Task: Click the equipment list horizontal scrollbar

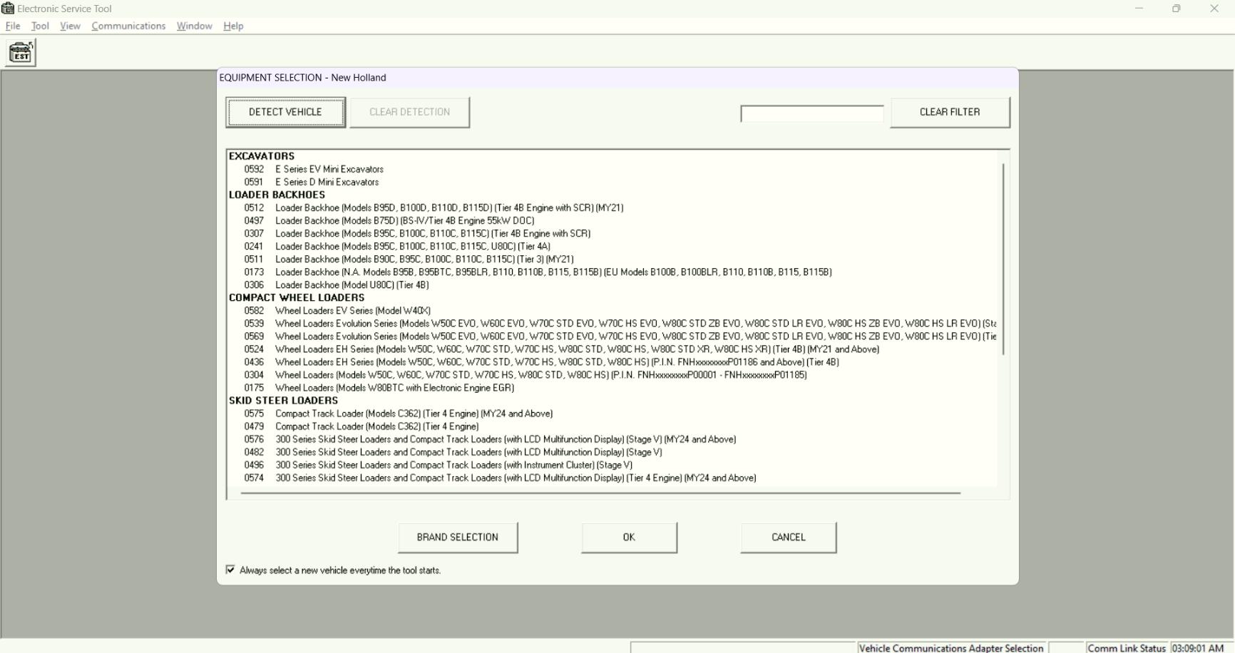Action: click(600, 493)
